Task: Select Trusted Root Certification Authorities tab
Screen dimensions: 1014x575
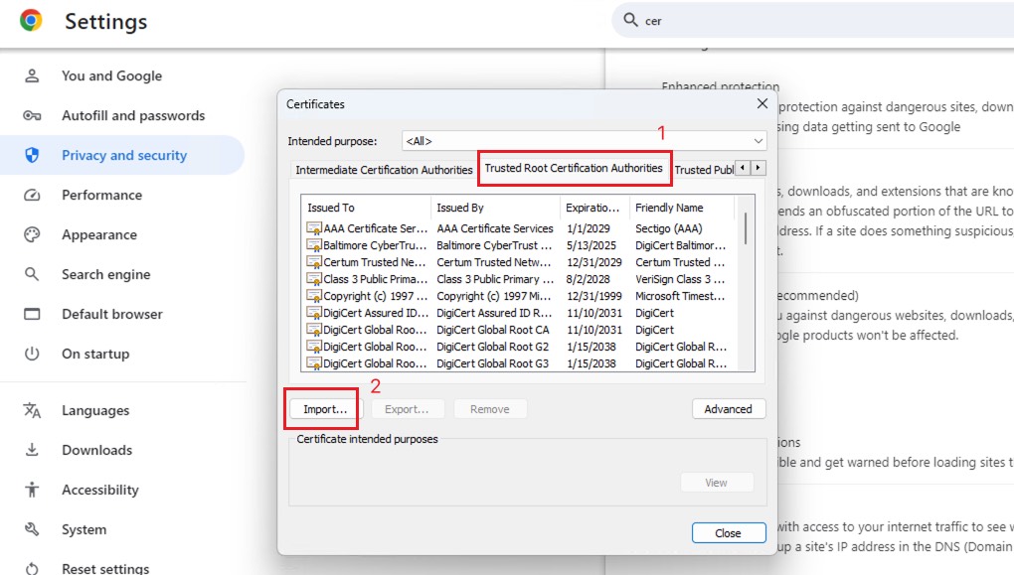Action: [x=574, y=169]
